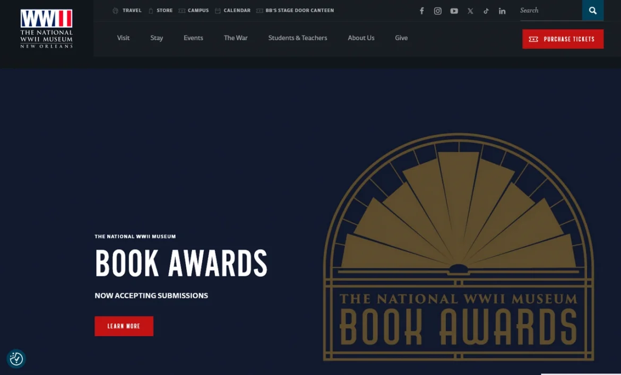The height and width of the screenshot is (375, 621).
Task: Click the WWII Museum logo
Action: click(46, 29)
